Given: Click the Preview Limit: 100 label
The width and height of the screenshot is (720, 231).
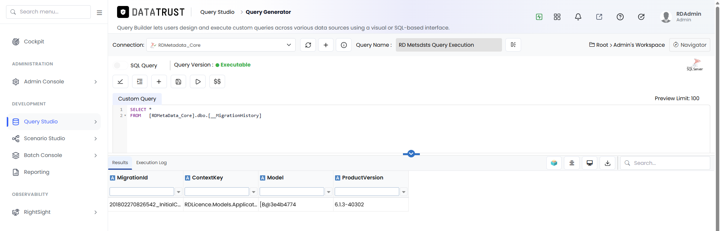Looking at the screenshot, I should (677, 98).
